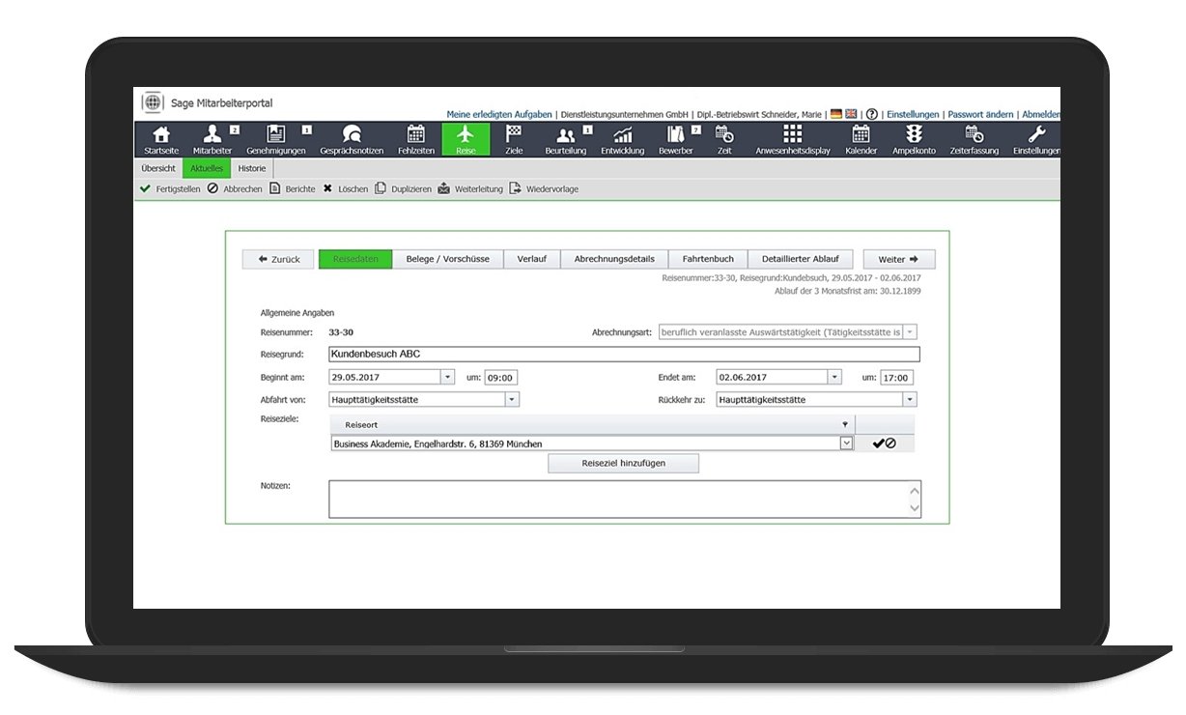
Task: Open the Zeit module
Action: (x=724, y=139)
